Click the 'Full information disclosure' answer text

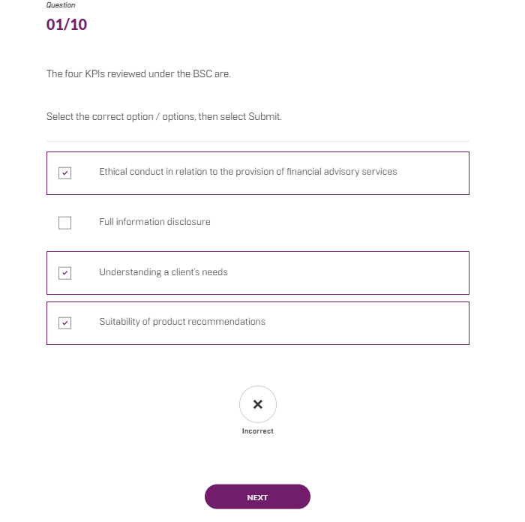(154, 222)
